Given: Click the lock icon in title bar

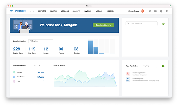Looking at the screenshot, I should point(170,6).
